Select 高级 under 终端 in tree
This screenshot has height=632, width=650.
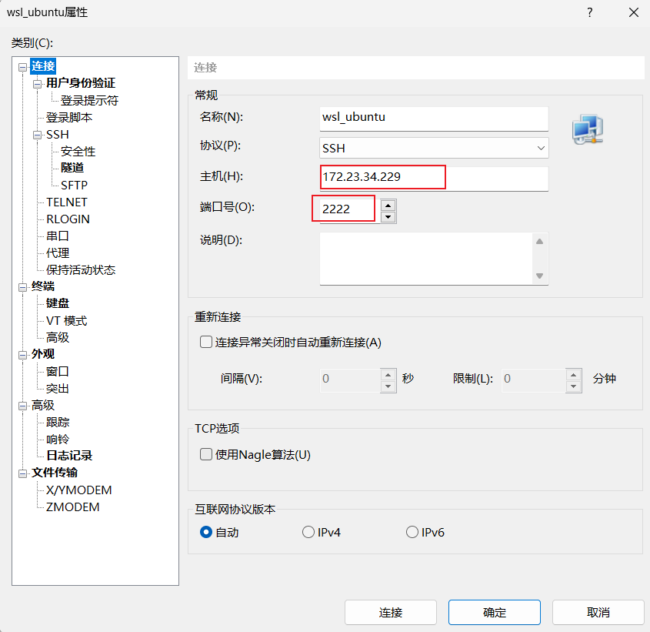(x=58, y=337)
